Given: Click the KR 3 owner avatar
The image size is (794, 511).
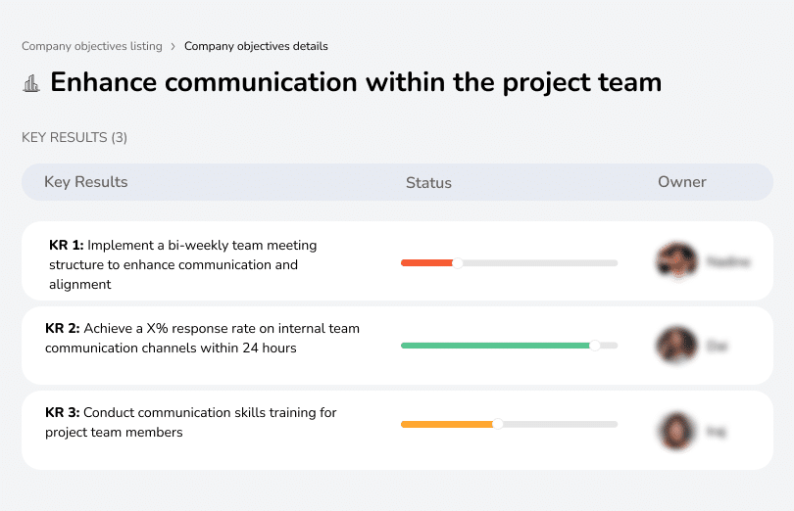Looking at the screenshot, I should click(x=676, y=431).
